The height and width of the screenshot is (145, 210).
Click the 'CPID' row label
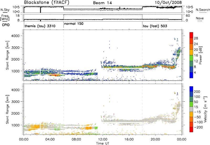tap(6, 25)
